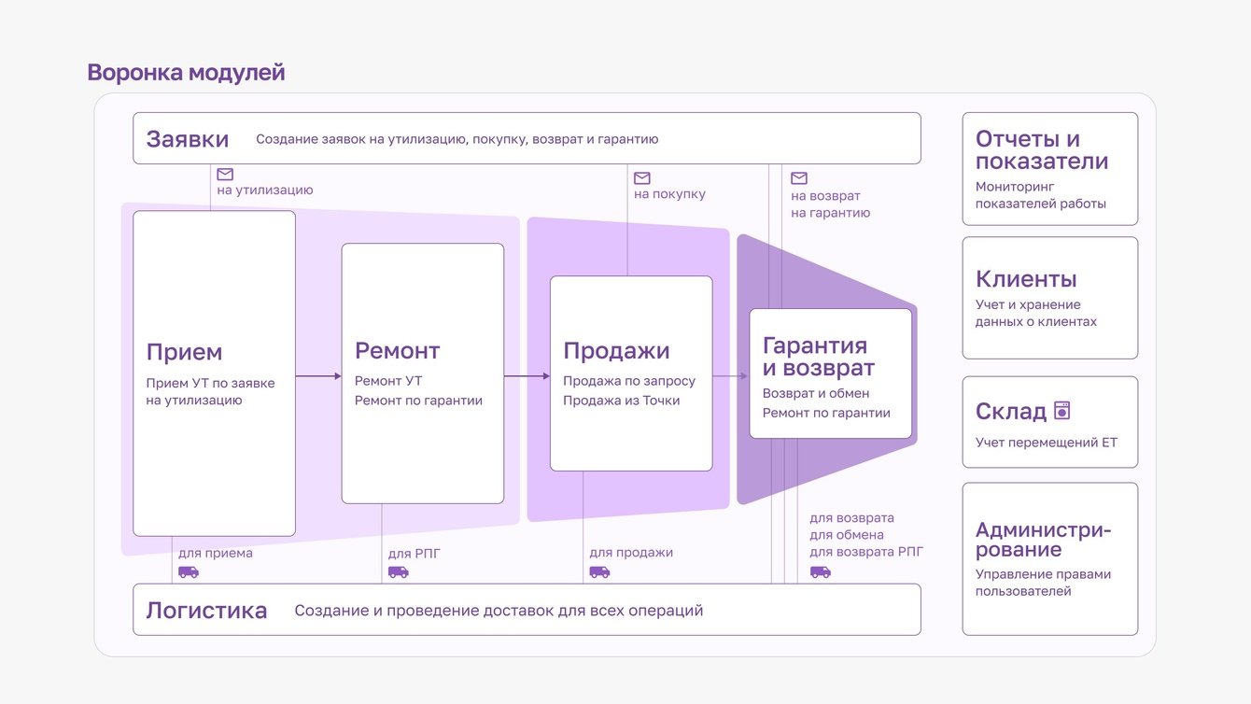The width and height of the screenshot is (1251, 704).
Task: Click the truck icon under 'для возврата РПГ'
Action: point(820,572)
